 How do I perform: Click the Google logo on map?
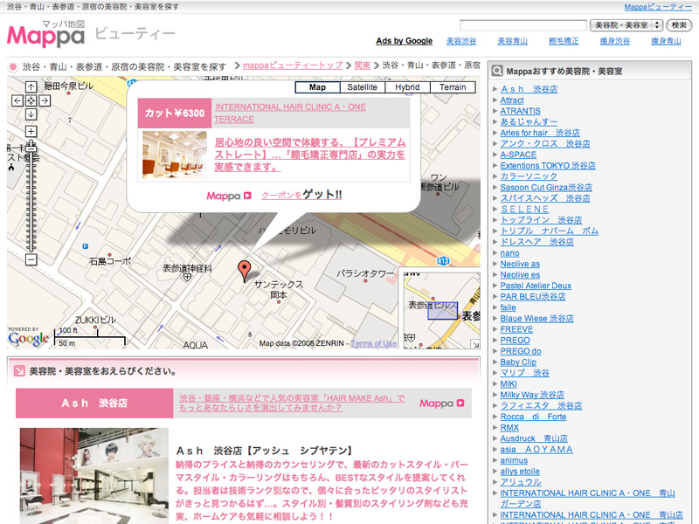(x=28, y=339)
